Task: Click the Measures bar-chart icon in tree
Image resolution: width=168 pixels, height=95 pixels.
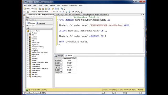Action: point(30,33)
